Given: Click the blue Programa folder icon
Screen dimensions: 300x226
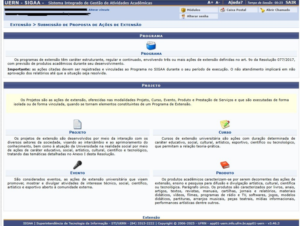Looking at the screenshot, I should 151,46.
